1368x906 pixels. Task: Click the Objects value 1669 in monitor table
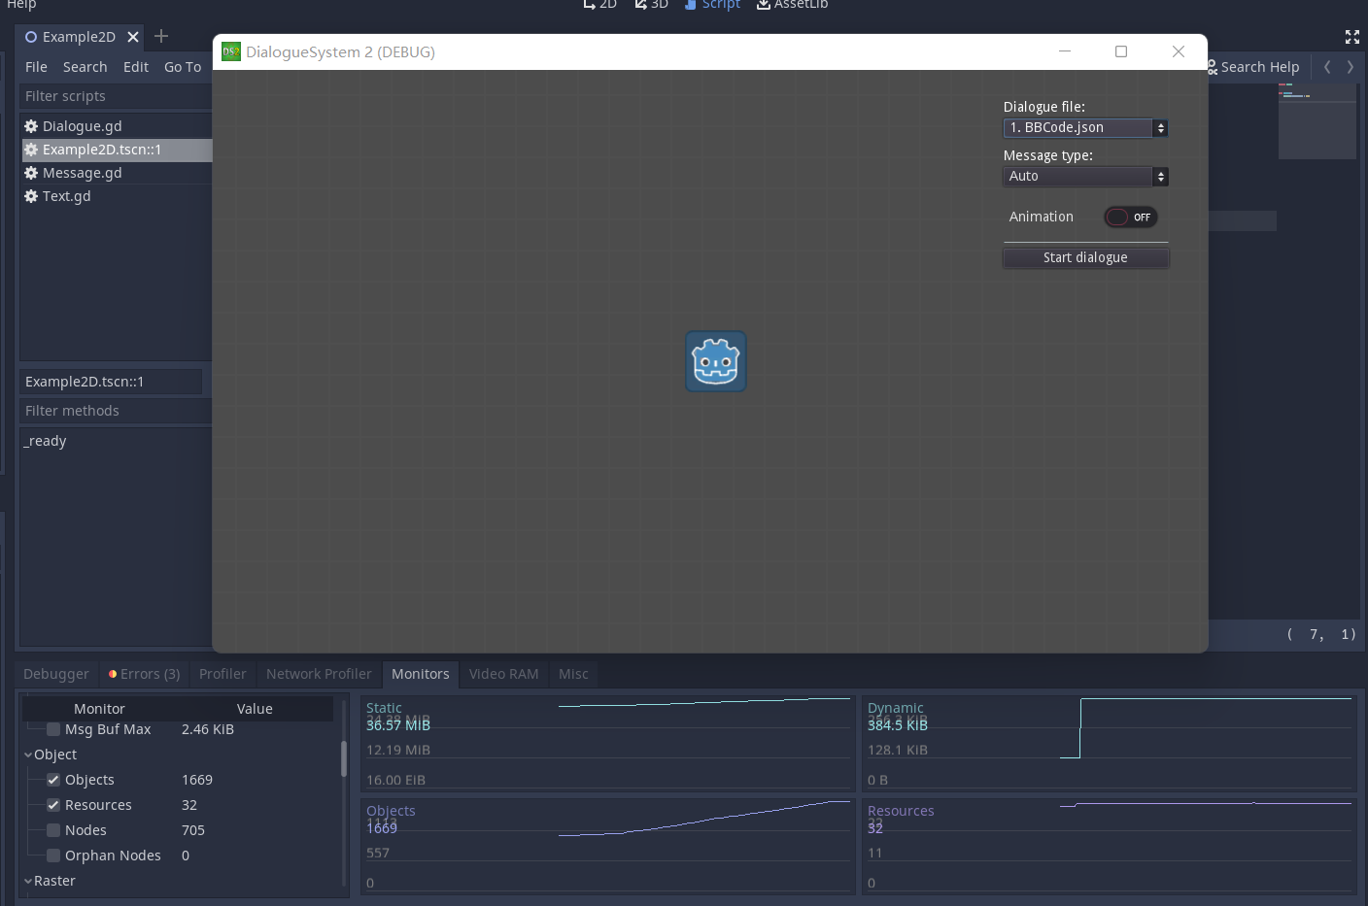197,780
